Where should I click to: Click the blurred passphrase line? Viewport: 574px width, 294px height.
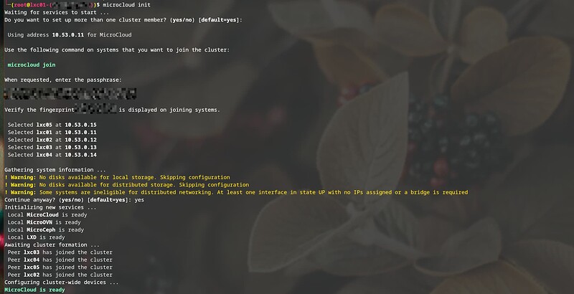pos(70,94)
